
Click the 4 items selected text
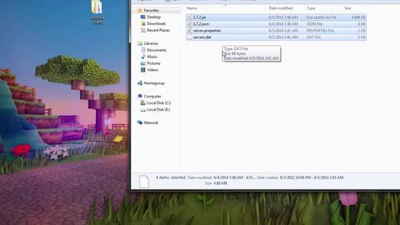(171, 177)
